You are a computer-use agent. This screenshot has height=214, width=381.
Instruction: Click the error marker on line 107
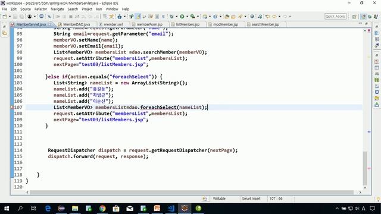coord(12,107)
